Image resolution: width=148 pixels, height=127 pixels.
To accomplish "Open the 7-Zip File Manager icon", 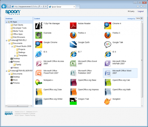I will pyautogui.click(x=39, y=26).
